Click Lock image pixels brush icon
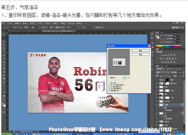 (x=164, y=76)
